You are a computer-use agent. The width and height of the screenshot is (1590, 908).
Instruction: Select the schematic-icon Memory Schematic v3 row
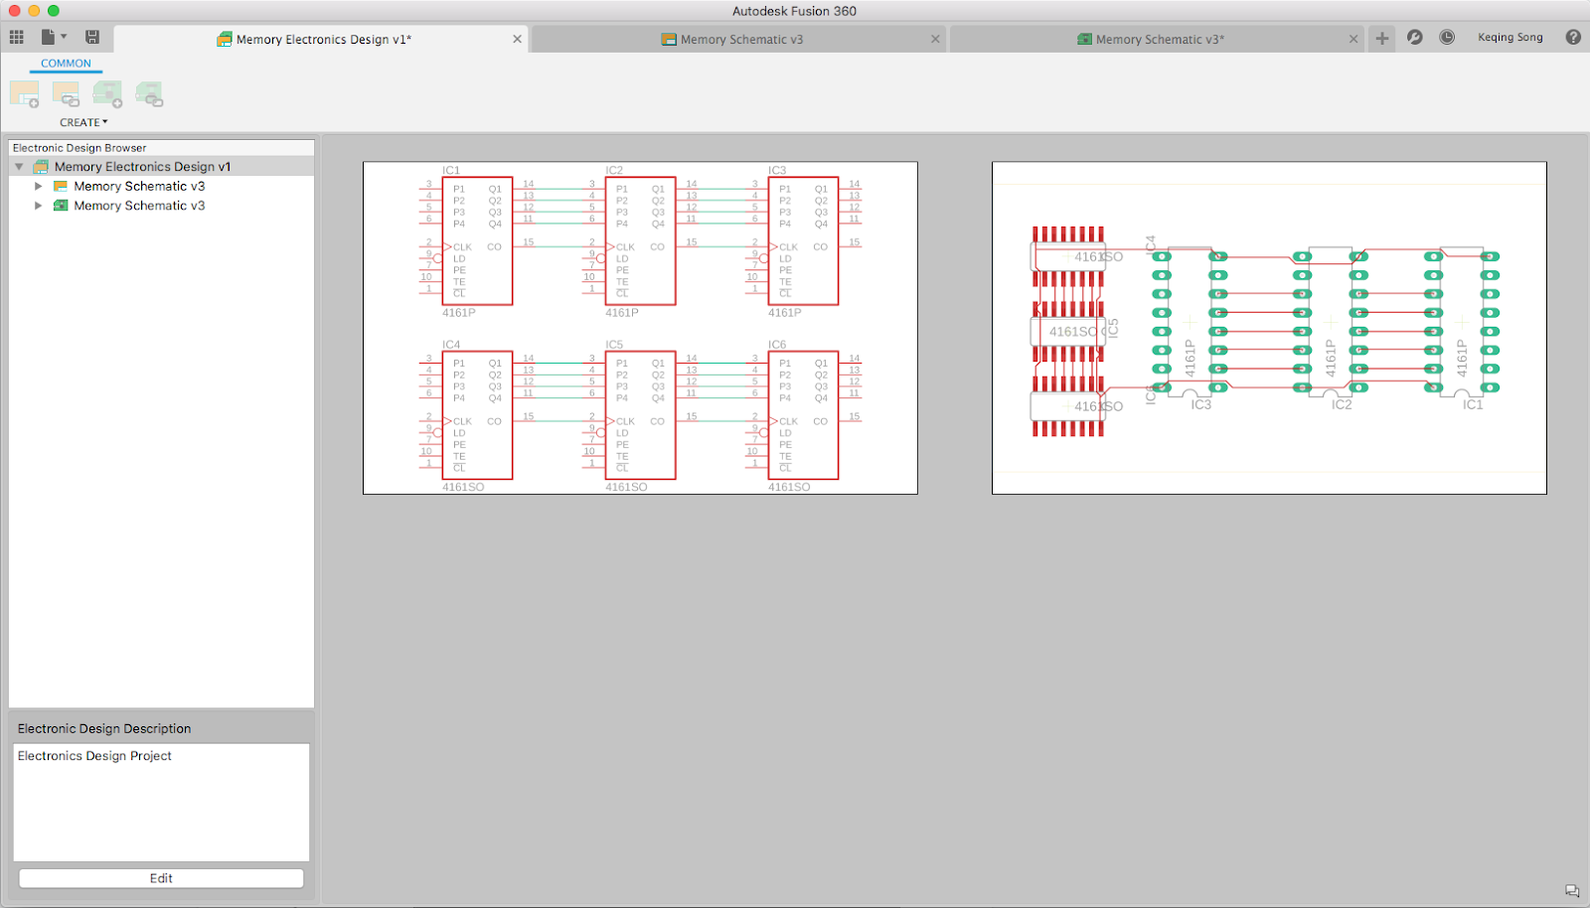139,187
